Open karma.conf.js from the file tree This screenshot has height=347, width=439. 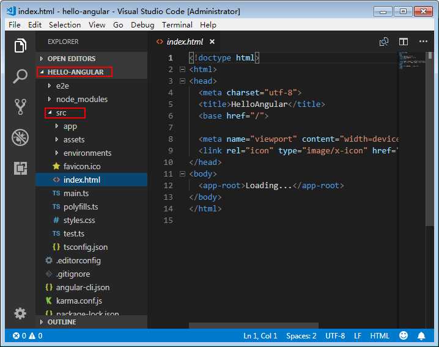pyautogui.click(x=91, y=301)
